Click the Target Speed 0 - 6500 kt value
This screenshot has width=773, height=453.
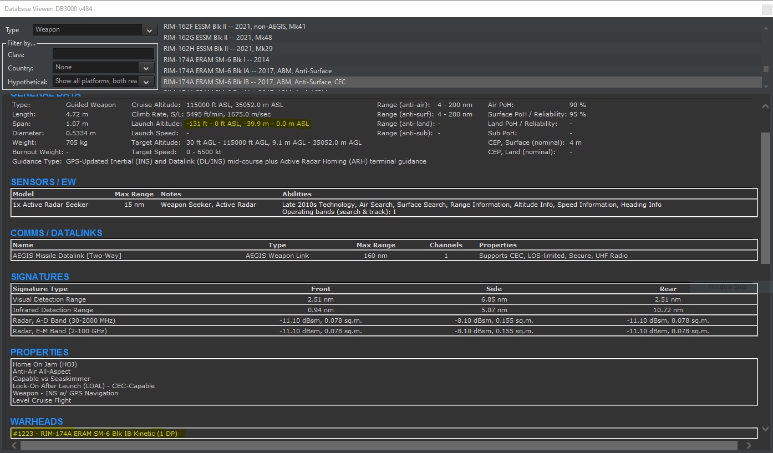coord(204,152)
